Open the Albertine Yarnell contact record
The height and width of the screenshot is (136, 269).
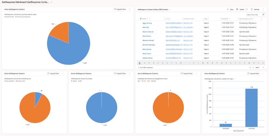(x=148, y=40)
